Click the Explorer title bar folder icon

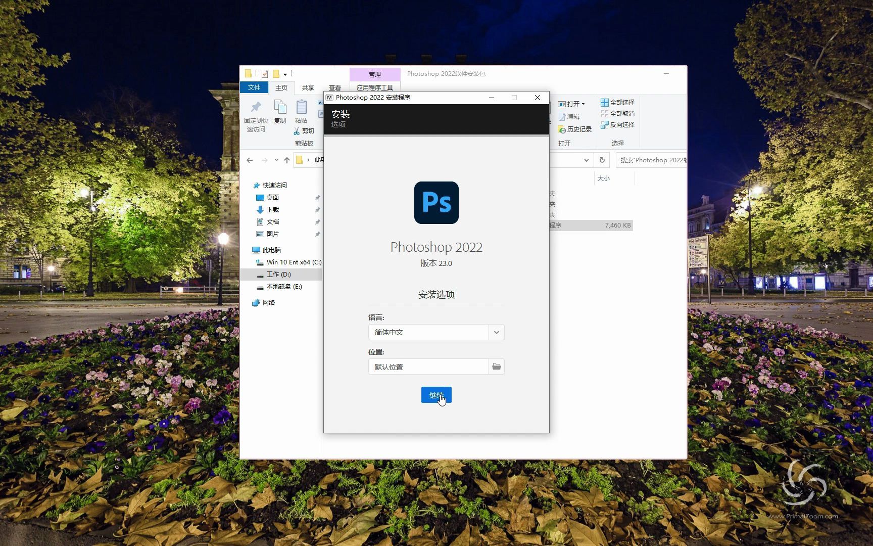[x=248, y=74]
